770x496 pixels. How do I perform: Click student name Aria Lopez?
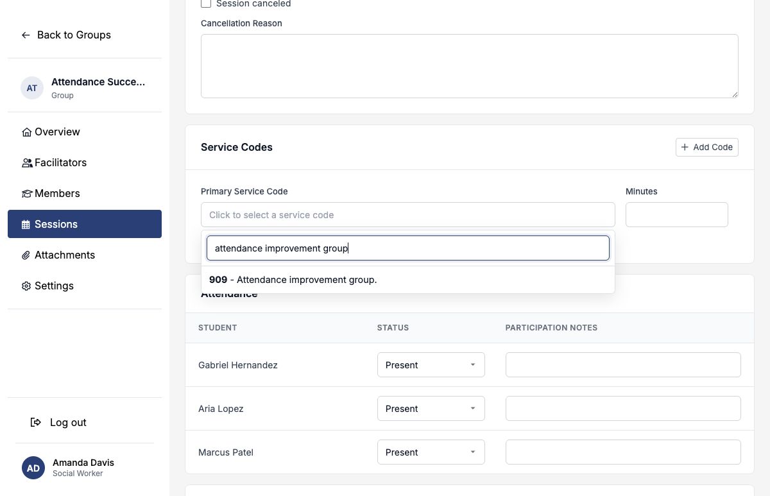[x=221, y=409]
